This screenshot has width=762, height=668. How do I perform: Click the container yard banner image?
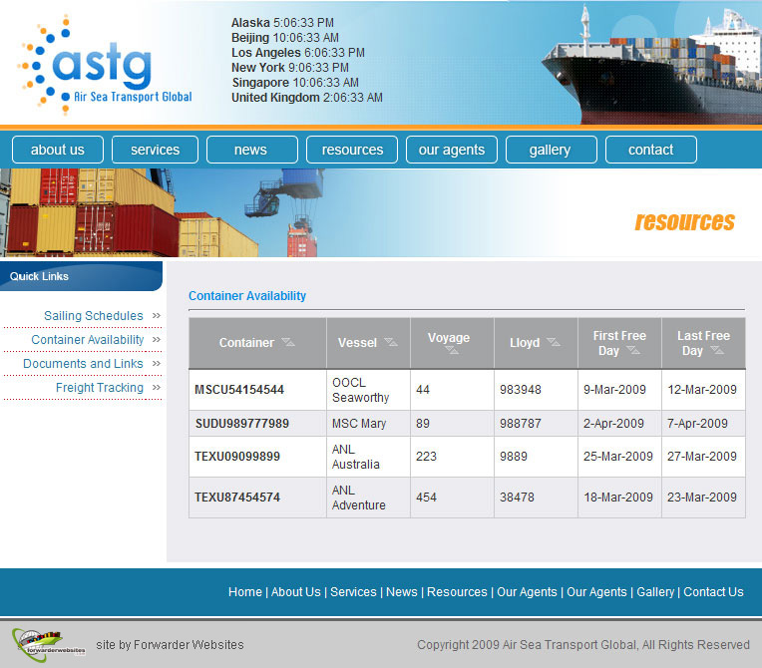[x=150, y=213]
